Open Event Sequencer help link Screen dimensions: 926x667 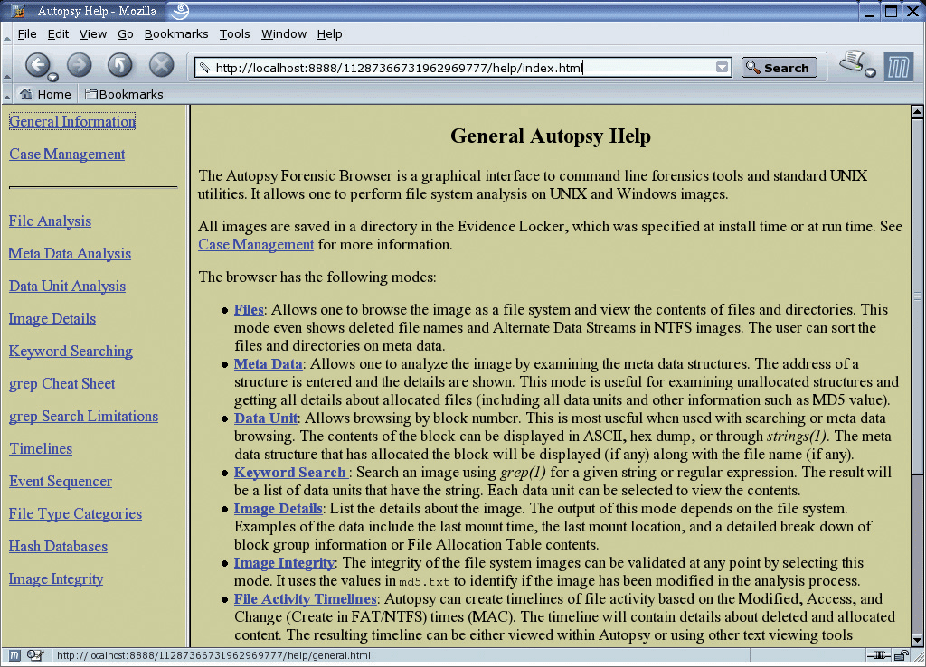point(61,481)
